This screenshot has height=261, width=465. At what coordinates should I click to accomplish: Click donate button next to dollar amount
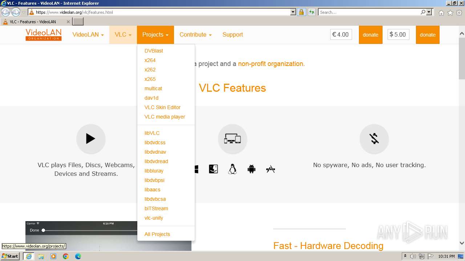tap(428, 35)
